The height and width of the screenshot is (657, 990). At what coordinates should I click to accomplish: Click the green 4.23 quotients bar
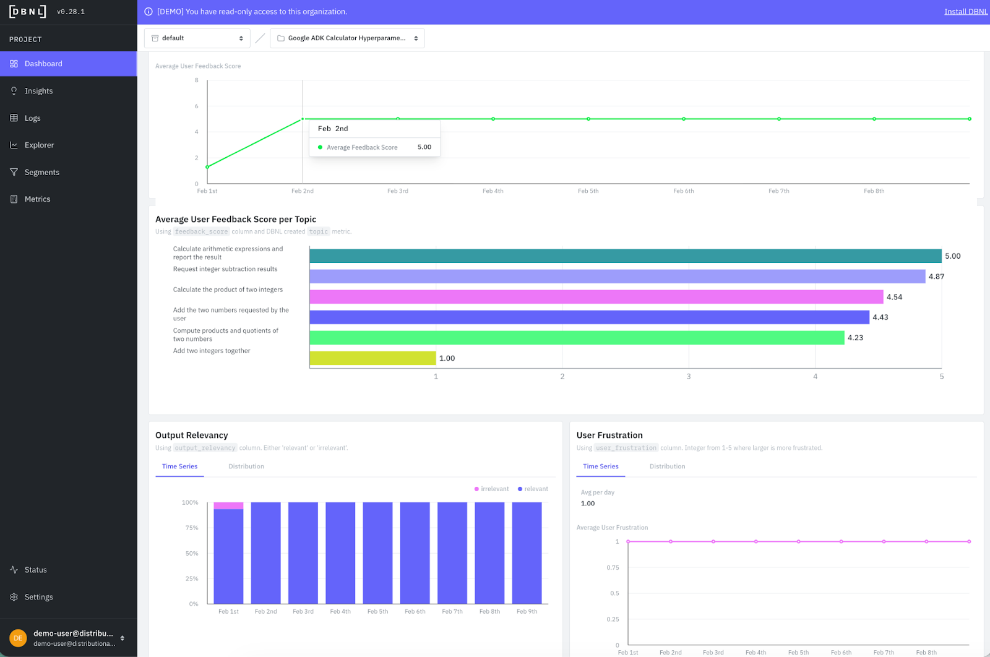coord(577,338)
